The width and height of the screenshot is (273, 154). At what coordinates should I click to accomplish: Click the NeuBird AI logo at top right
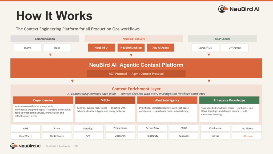point(239,9)
